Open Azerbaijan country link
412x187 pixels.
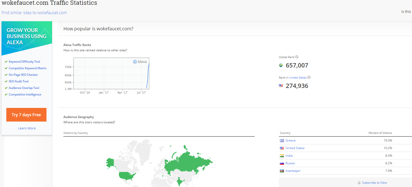tap(293, 171)
